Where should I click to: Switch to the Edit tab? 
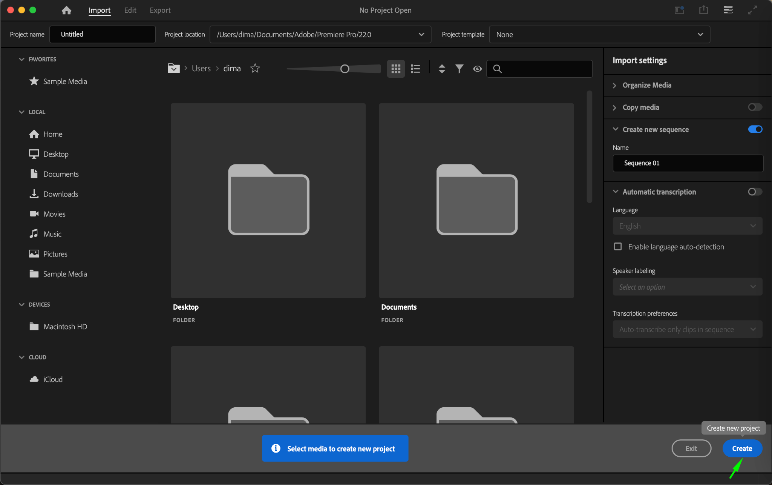coord(130,10)
